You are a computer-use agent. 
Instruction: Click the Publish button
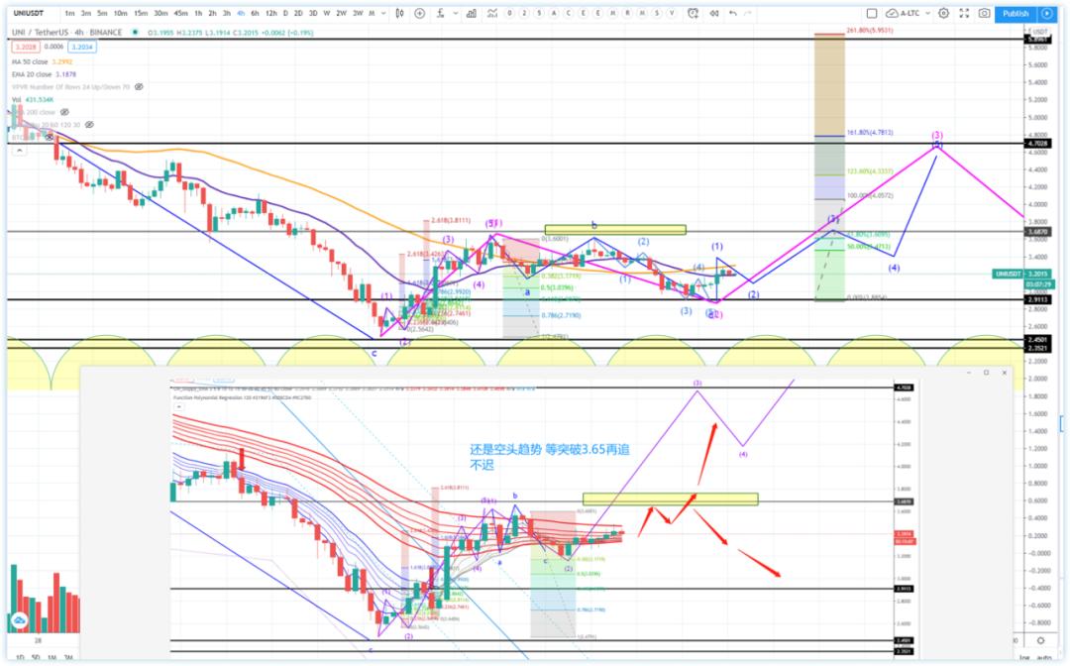(x=1016, y=13)
